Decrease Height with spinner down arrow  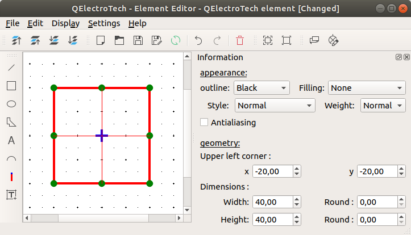point(297,223)
